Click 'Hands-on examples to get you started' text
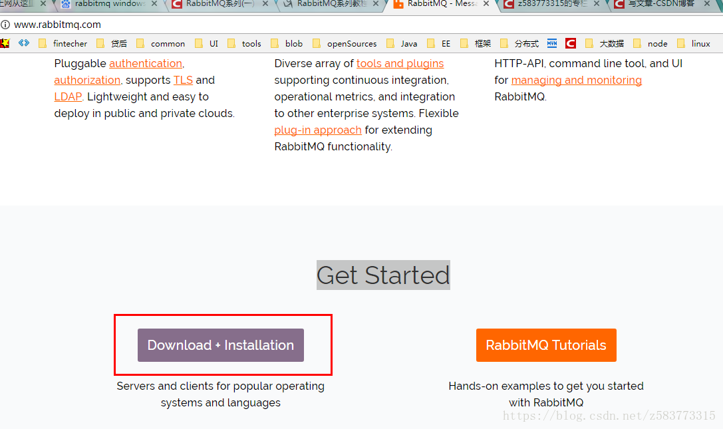The width and height of the screenshot is (723, 429). point(546,386)
